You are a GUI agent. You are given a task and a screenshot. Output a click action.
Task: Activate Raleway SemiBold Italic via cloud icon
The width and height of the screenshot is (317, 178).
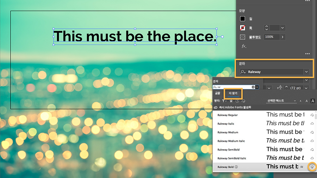[x=312, y=158]
